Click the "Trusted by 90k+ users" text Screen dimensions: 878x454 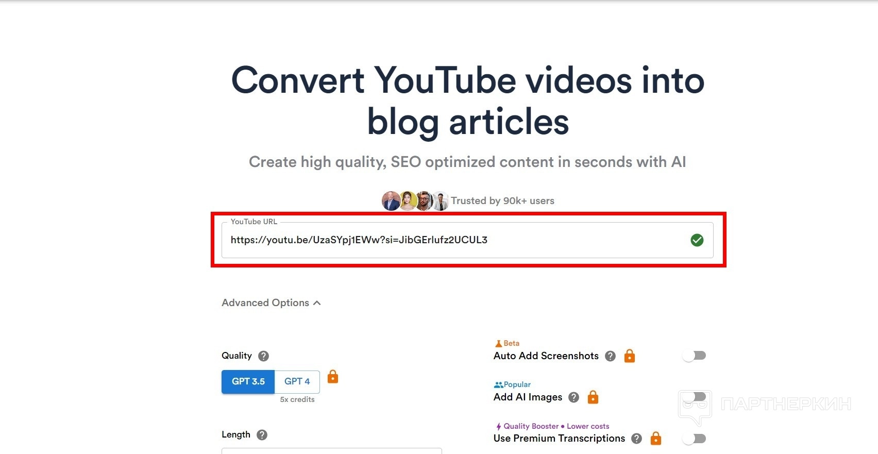coord(502,201)
